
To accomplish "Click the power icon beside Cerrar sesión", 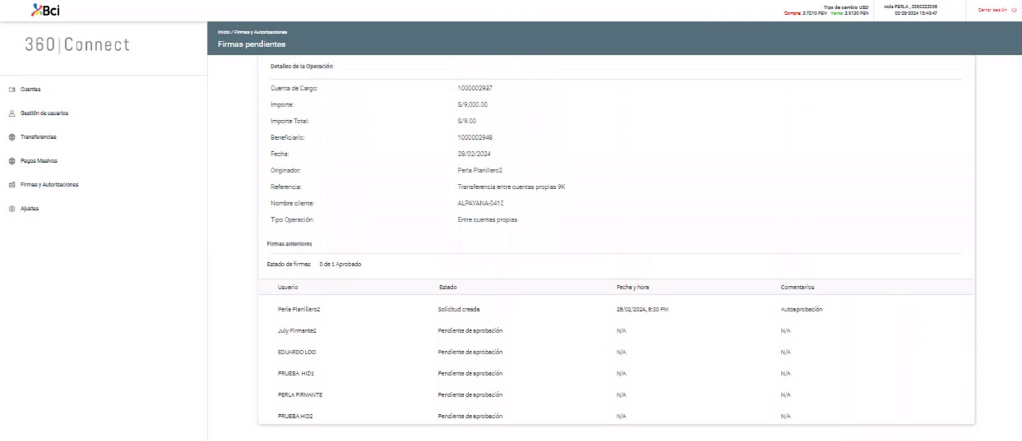I will 1014,10.
